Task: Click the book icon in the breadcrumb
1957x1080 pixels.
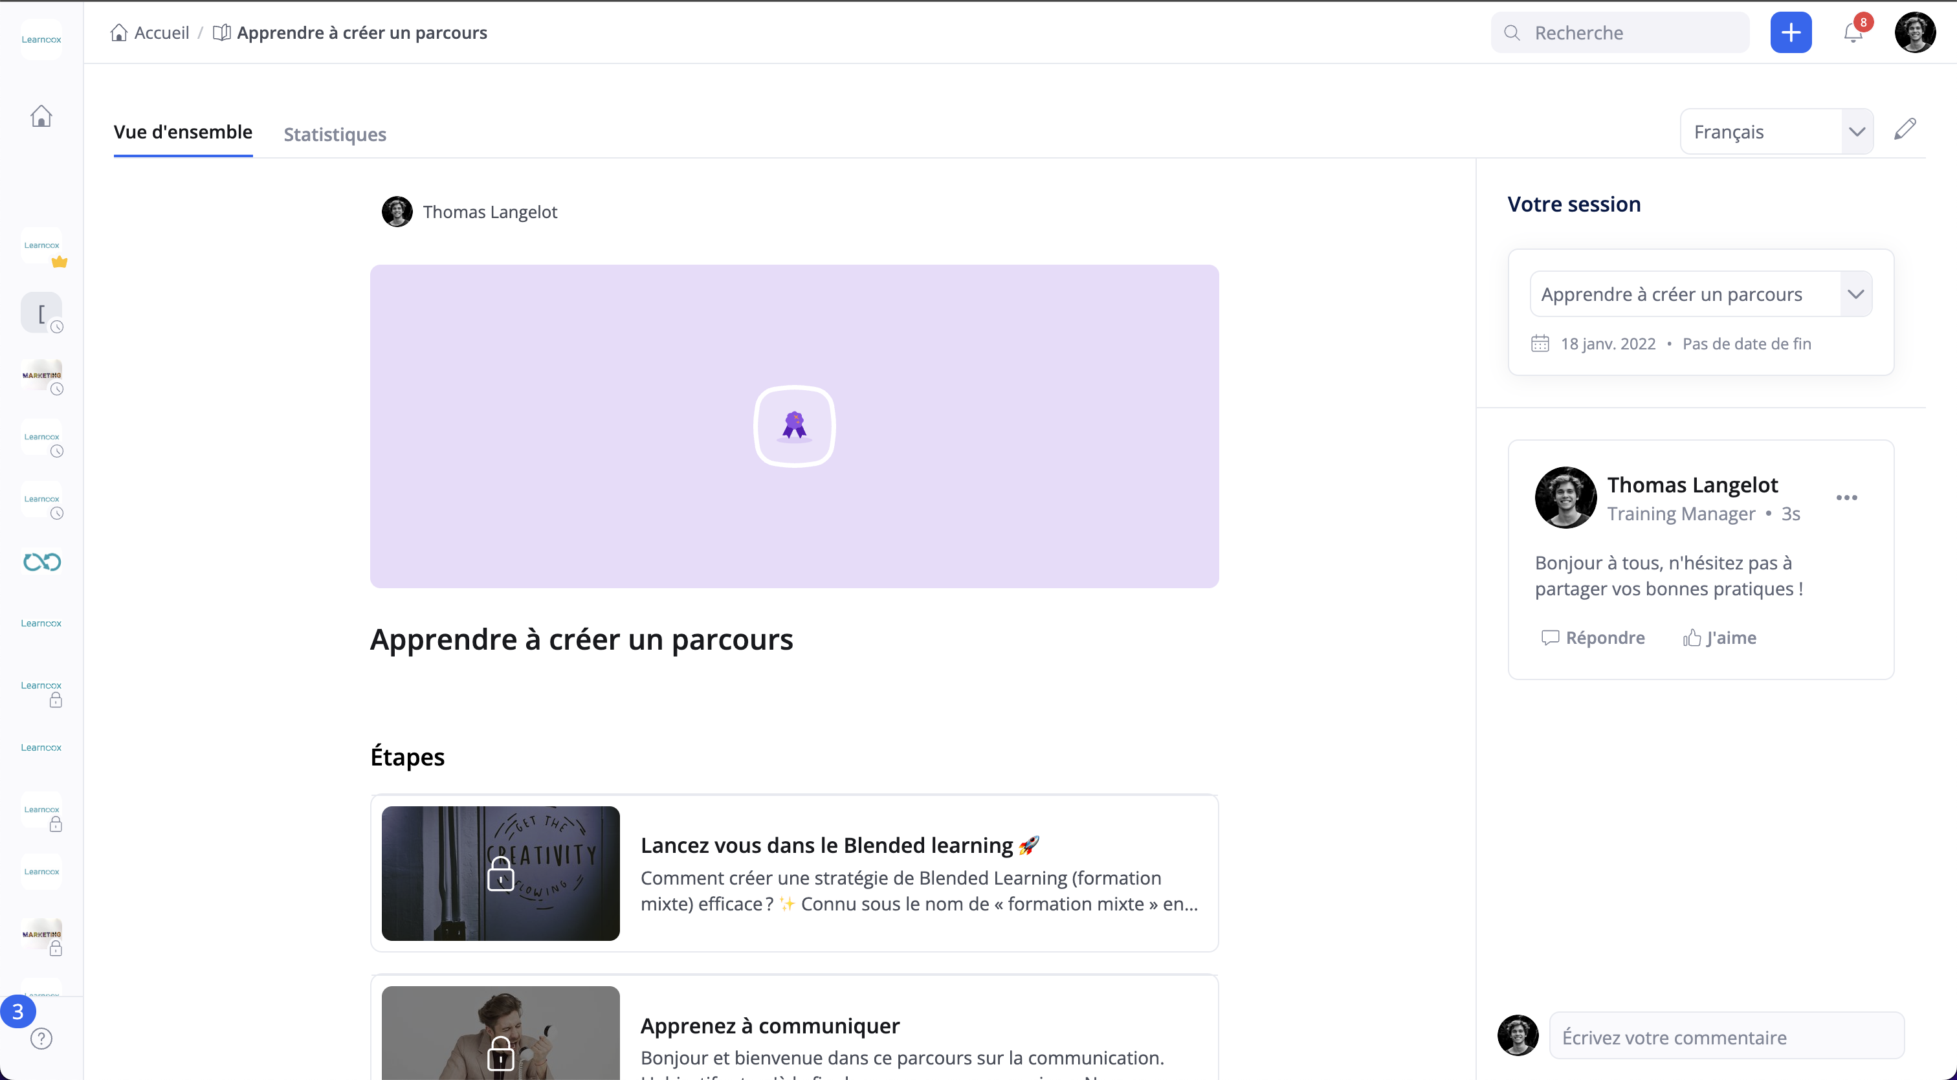Action: (221, 32)
